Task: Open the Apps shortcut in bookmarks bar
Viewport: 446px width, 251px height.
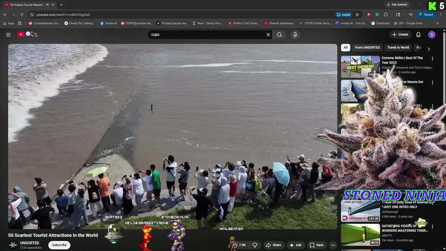Action: pyautogui.click(x=8, y=23)
